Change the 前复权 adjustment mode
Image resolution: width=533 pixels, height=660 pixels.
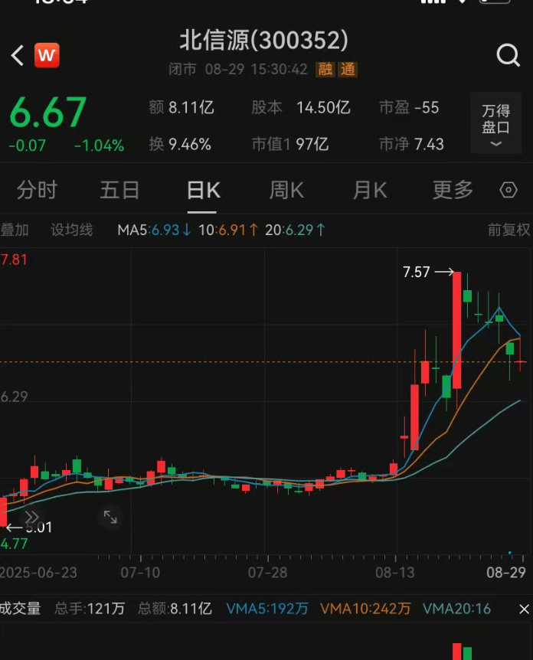click(x=509, y=230)
